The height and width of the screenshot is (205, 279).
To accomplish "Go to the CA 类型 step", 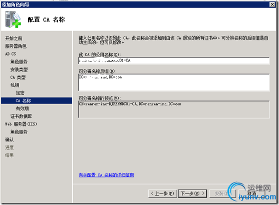I will click(18, 77).
